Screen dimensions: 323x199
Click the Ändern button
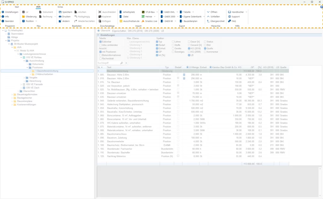(x=64, y=21)
